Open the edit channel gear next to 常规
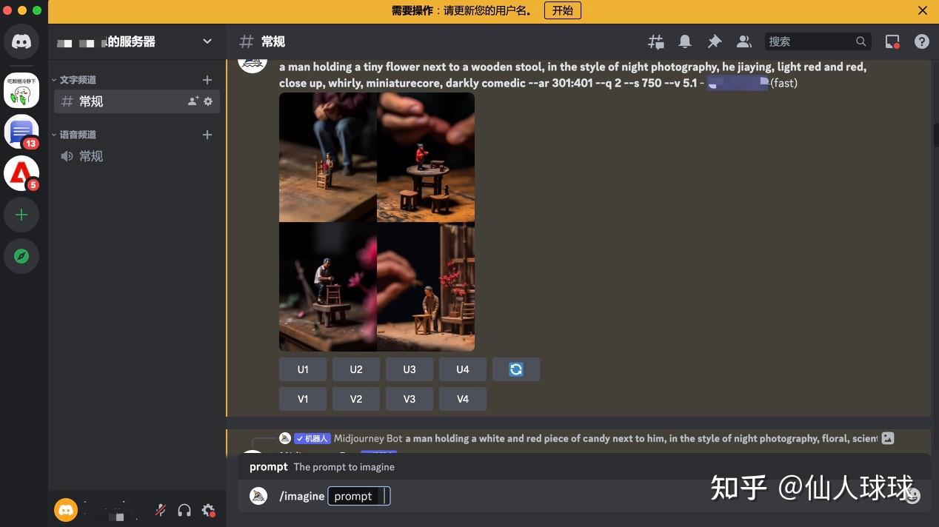 point(208,101)
